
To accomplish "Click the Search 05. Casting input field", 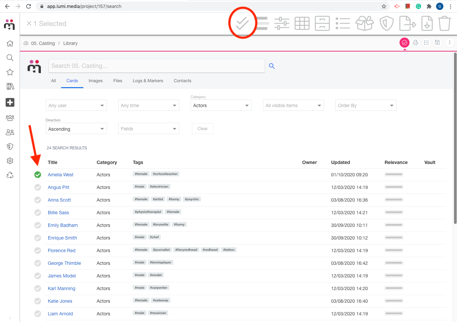I will (x=157, y=66).
